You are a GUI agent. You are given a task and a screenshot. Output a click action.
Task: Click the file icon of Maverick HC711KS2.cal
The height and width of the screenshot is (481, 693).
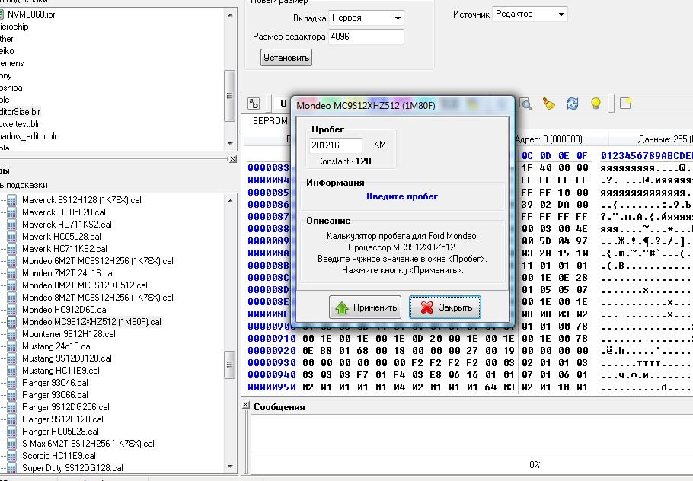click(x=12, y=225)
